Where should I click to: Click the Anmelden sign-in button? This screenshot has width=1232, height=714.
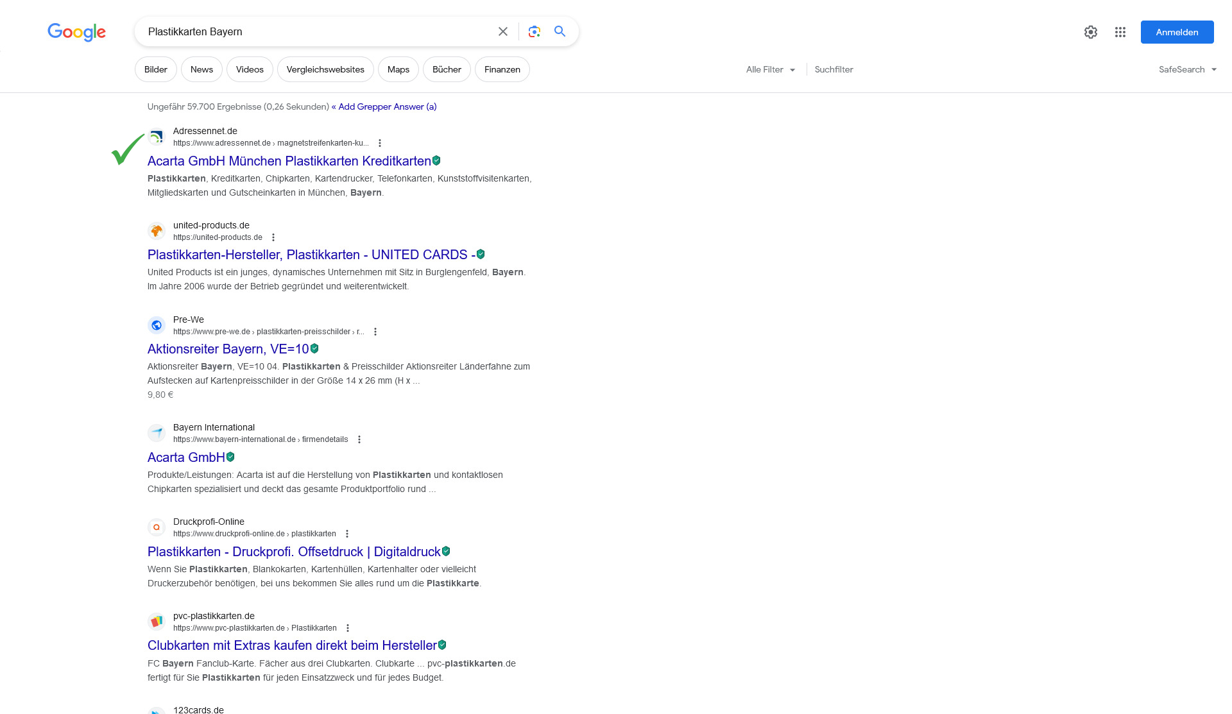click(x=1177, y=32)
